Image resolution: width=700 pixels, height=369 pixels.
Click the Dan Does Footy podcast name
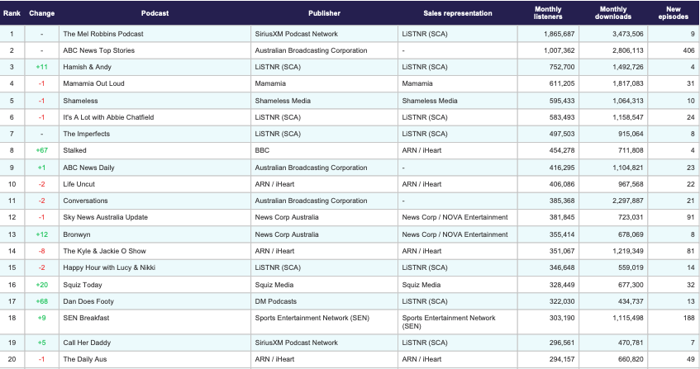point(88,301)
